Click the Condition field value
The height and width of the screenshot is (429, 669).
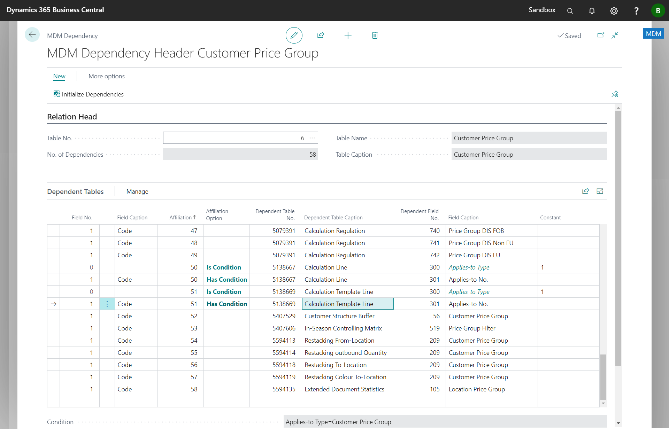click(445, 422)
